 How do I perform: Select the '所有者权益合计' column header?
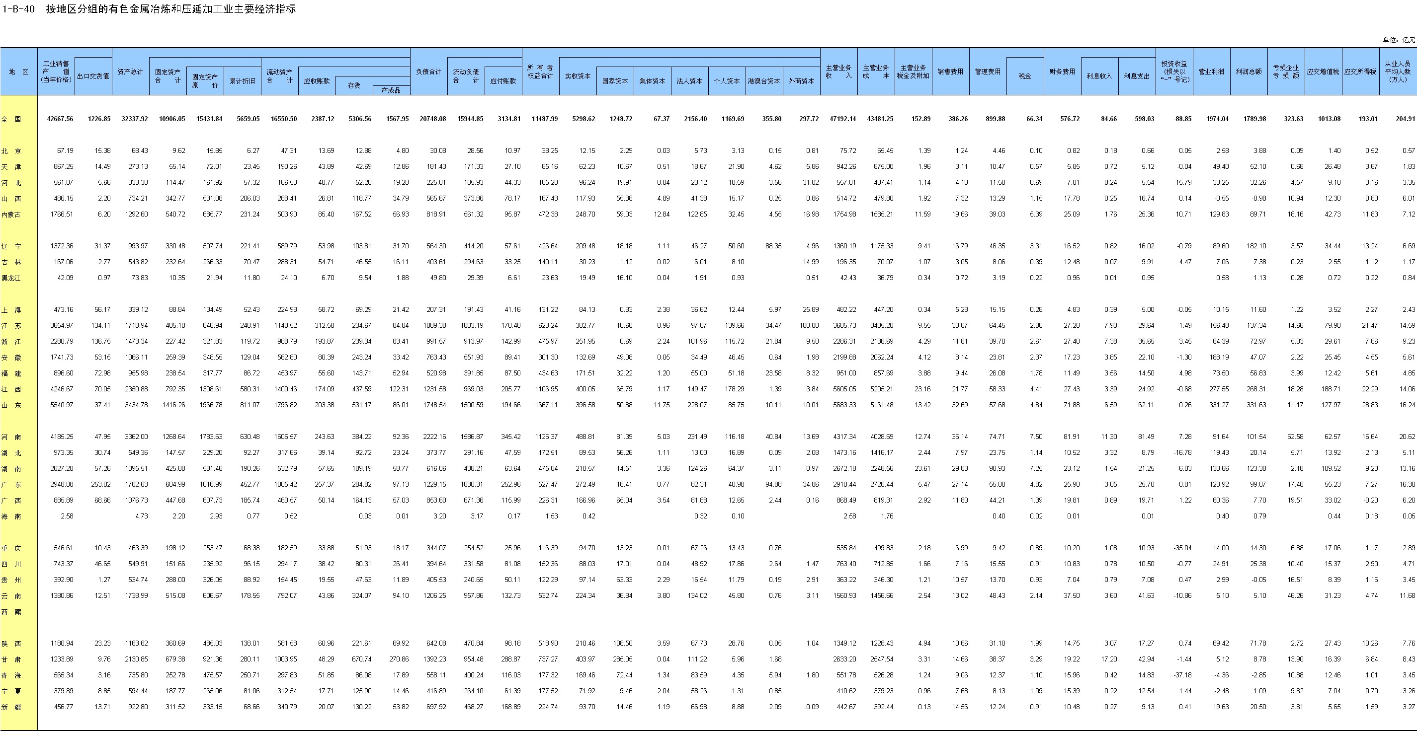point(541,72)
